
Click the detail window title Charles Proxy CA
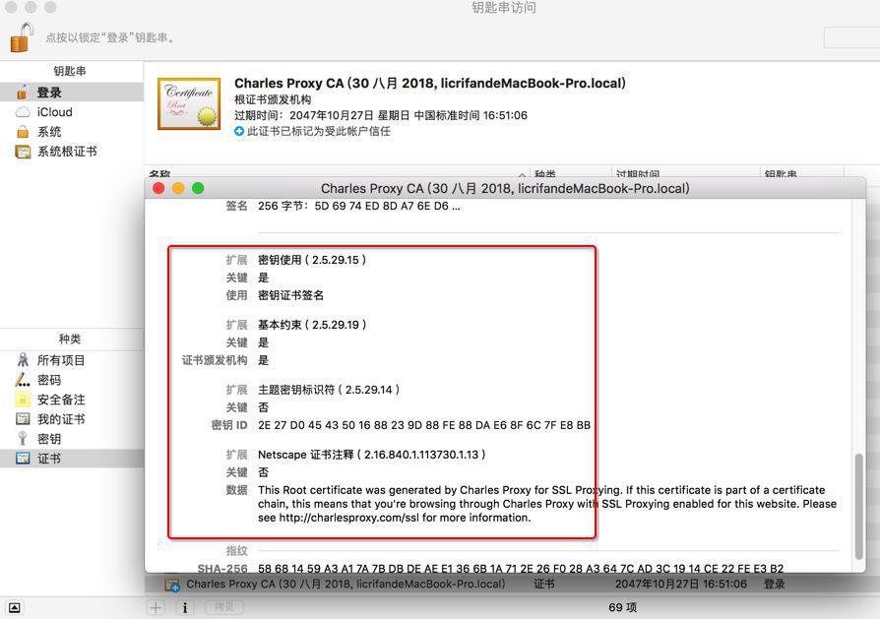pos(505,189)
